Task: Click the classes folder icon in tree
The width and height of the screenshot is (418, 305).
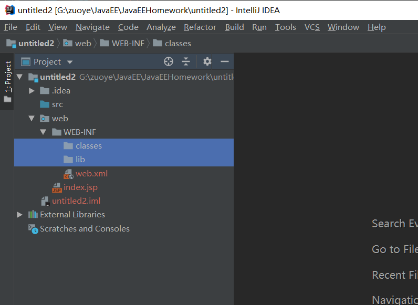Action: pyautogui.click(x=68, y=146)
